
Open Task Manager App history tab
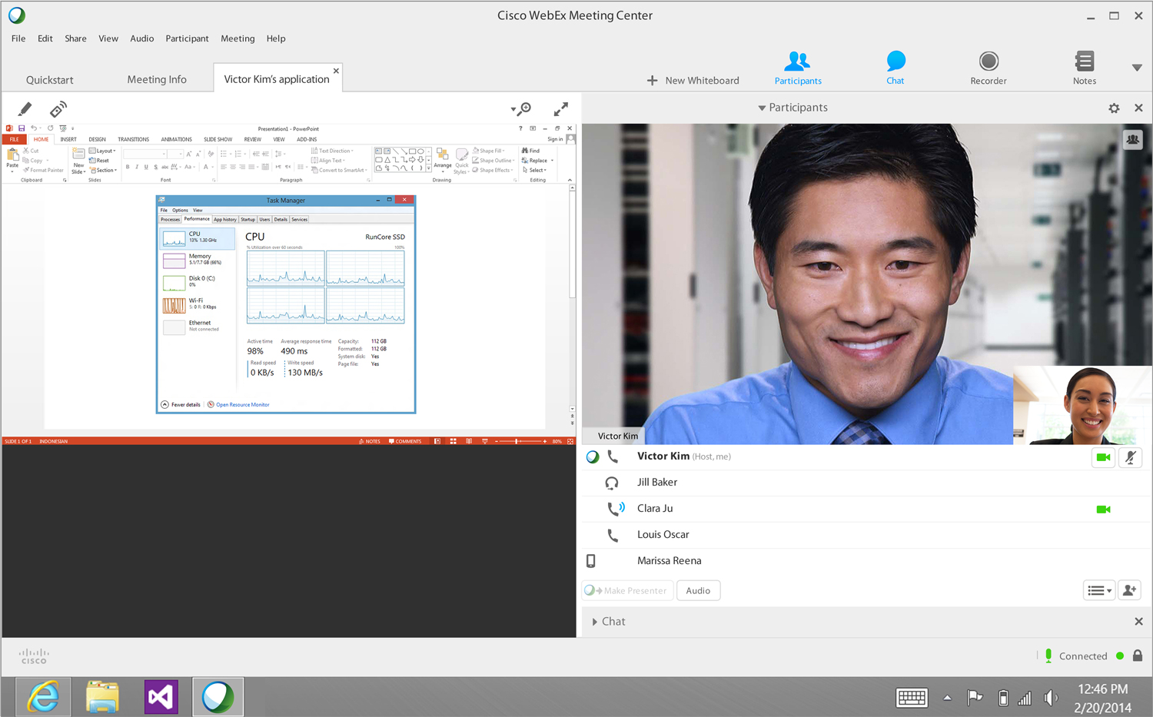click(225, 219)
